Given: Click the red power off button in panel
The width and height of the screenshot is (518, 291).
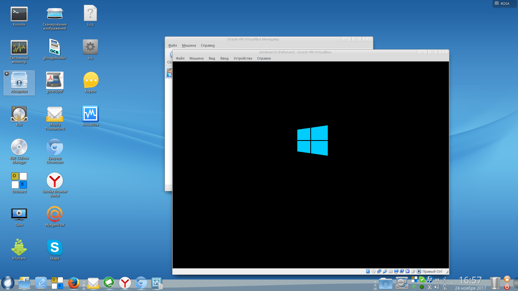Looking at the screenshot, I should [507, 287].
